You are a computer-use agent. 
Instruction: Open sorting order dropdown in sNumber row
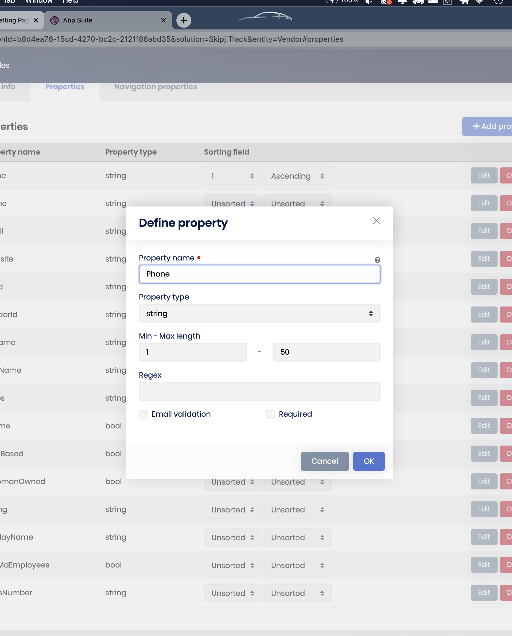pyautogui.click(x=297, y=593)
